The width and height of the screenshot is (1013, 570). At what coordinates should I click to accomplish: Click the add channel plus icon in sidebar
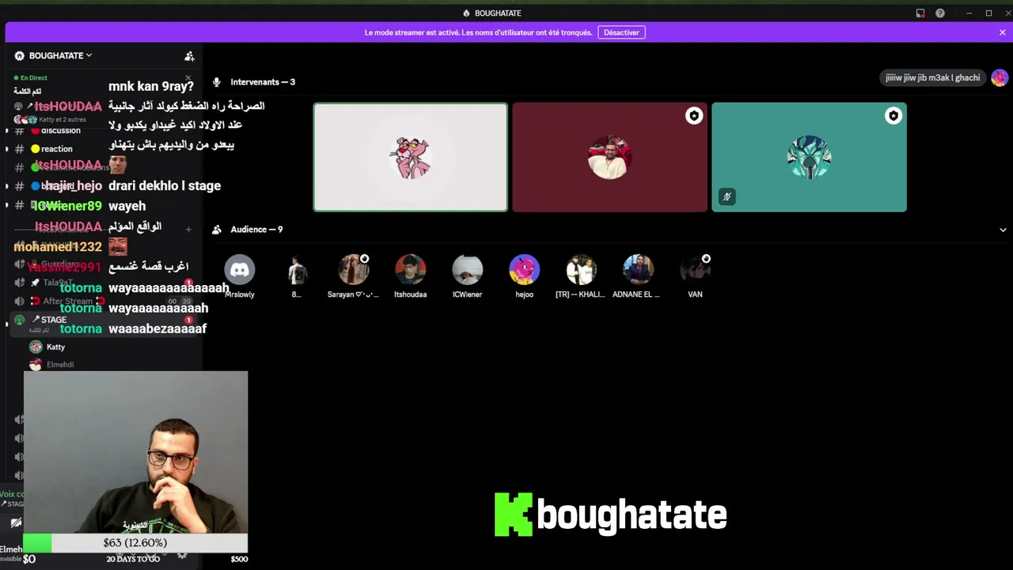[188, 230]
